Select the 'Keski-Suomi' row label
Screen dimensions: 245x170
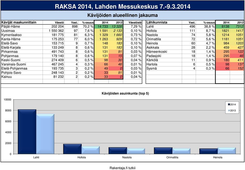tap(11, 60)
